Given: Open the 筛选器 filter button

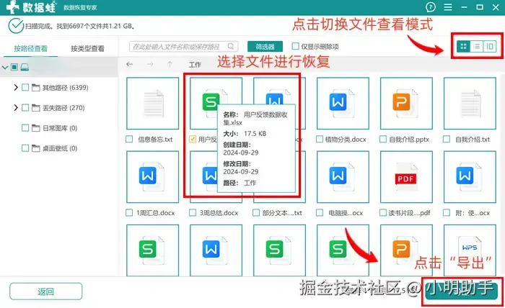Looking at the screenshot, I should 265,47.
